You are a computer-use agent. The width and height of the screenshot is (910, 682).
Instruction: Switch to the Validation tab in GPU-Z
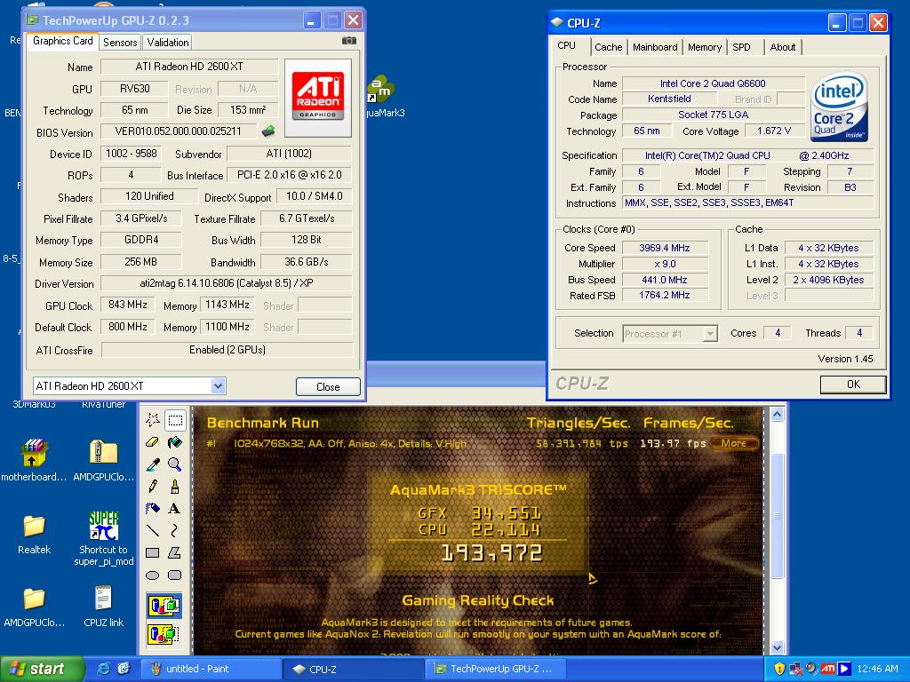click(x=168, y=43)
